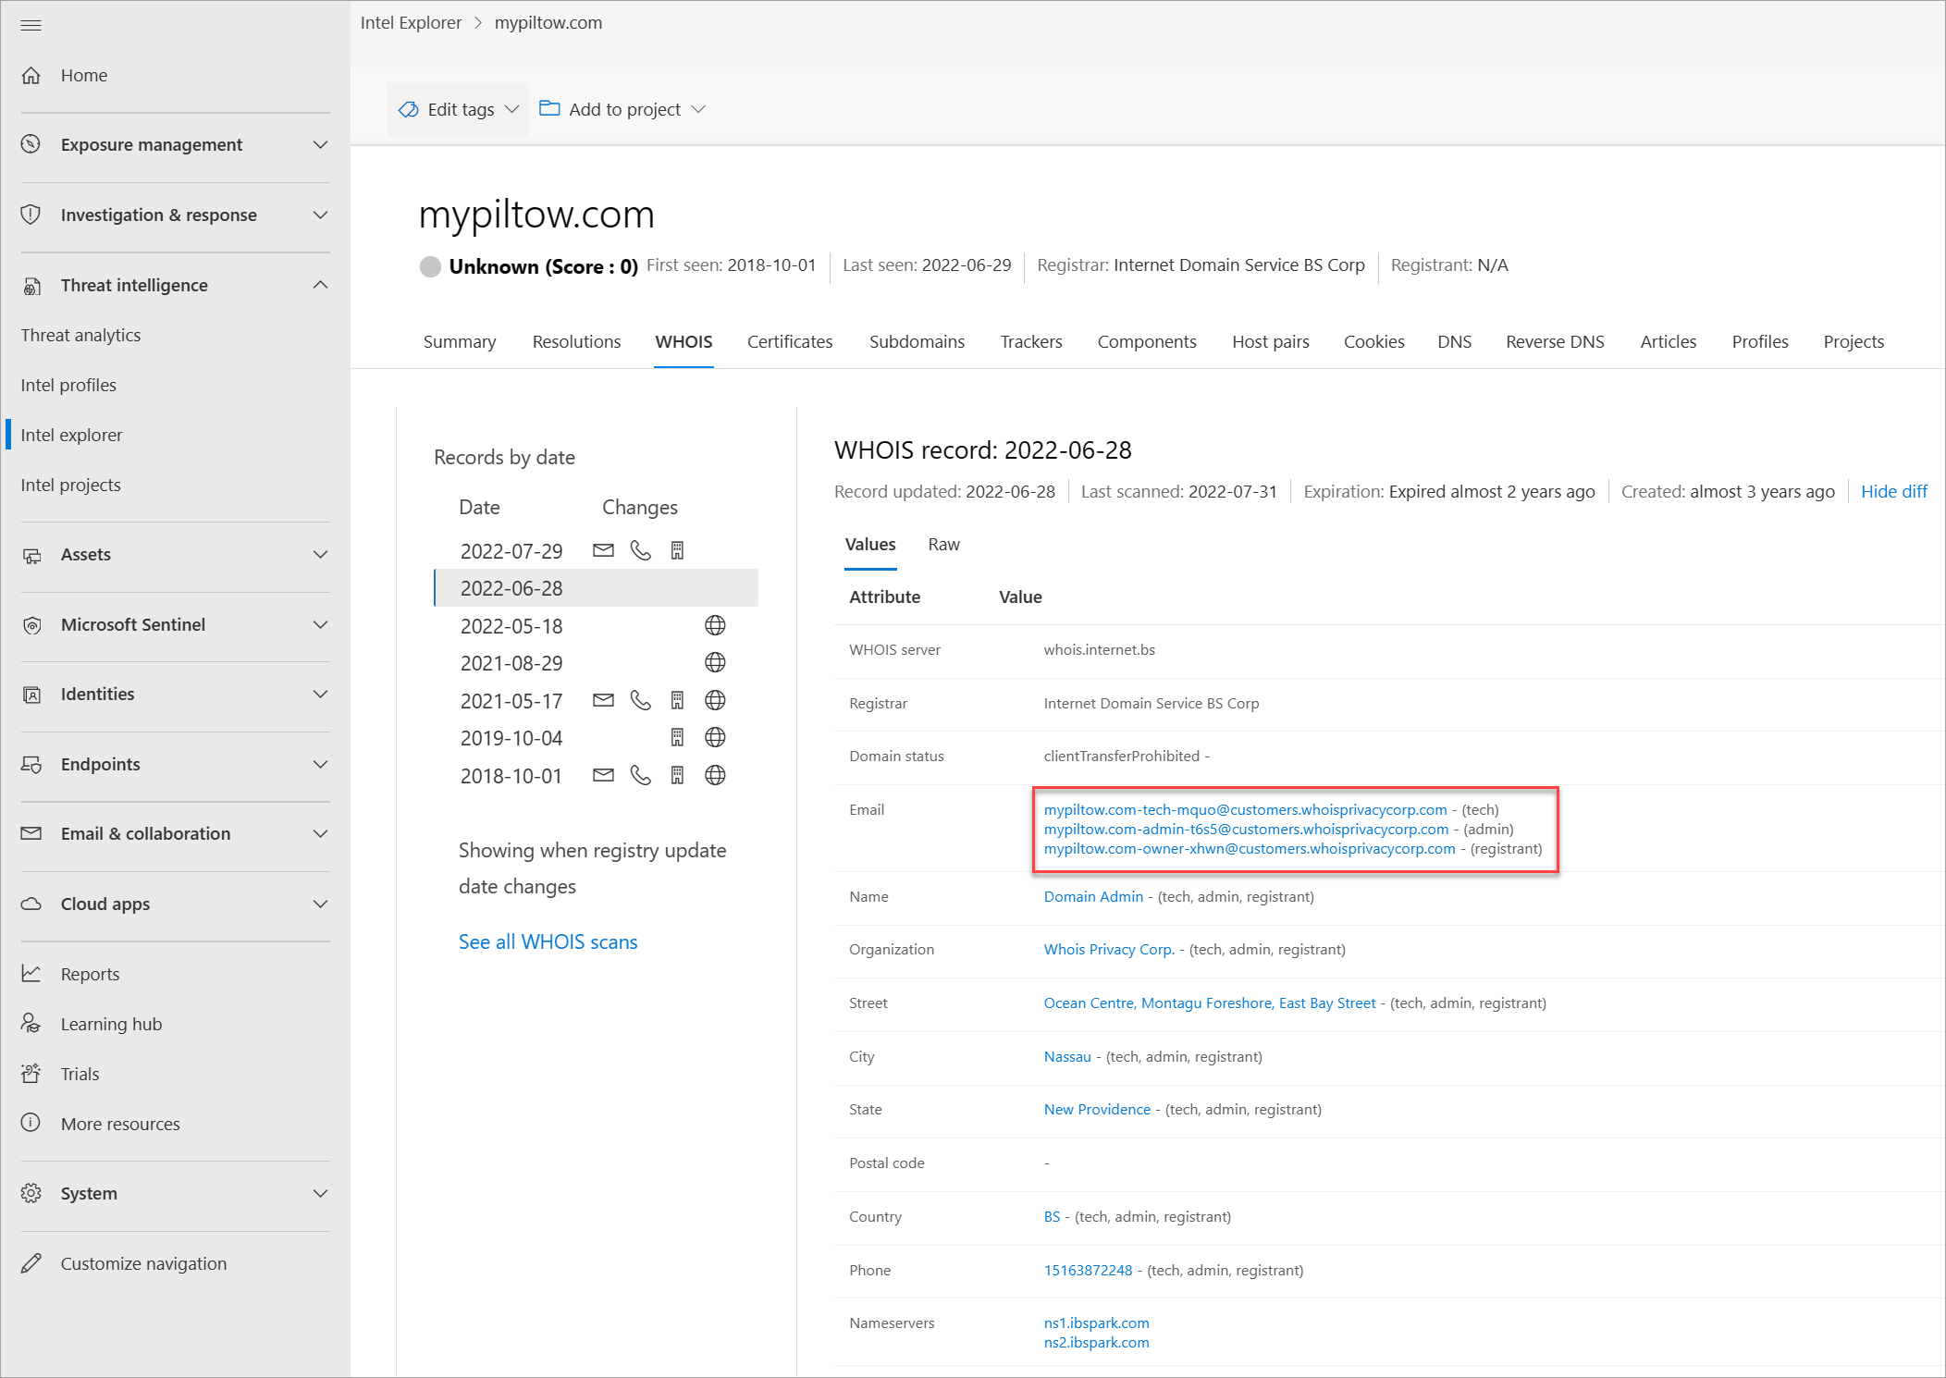The image size is (1946, 1378).
Task: Click the Learning hub icon
Action: pyautogui.click(x=31, y=1024)
